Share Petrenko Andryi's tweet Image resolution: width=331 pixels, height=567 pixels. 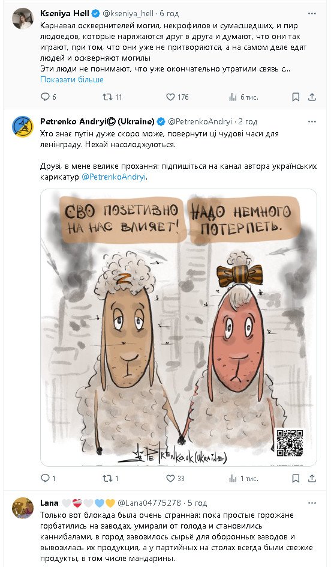click(x=312, y=478)
